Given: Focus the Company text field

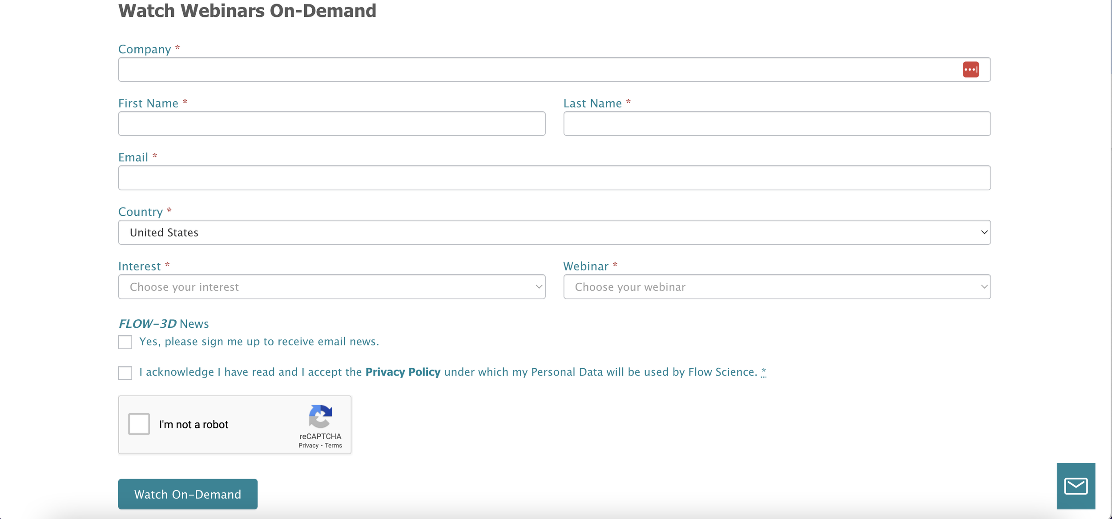Looking at the screenshot, I should tap(534, 69).
